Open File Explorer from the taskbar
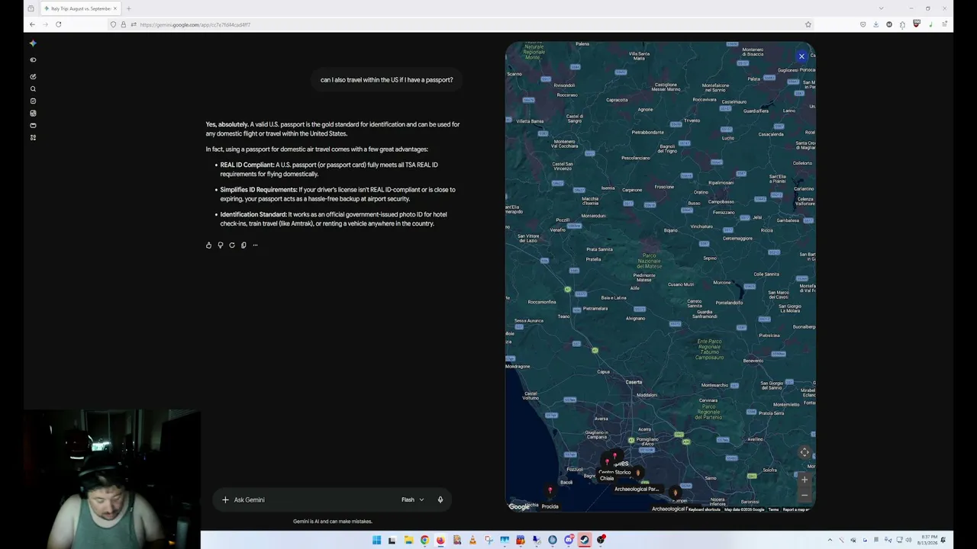 pos(408,540)
